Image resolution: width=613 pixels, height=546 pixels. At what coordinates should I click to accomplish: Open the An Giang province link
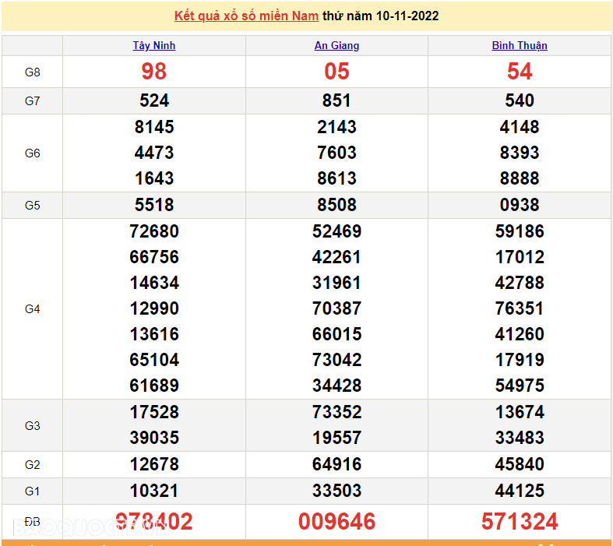(336, 46)
